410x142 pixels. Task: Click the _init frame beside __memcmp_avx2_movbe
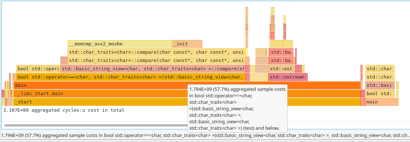[x=187, y=44]
